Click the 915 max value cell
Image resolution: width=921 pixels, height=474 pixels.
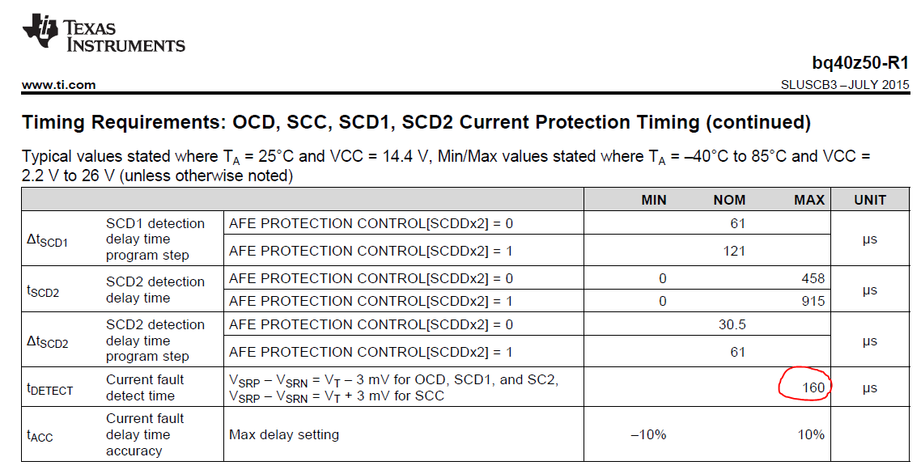[813, 301]
